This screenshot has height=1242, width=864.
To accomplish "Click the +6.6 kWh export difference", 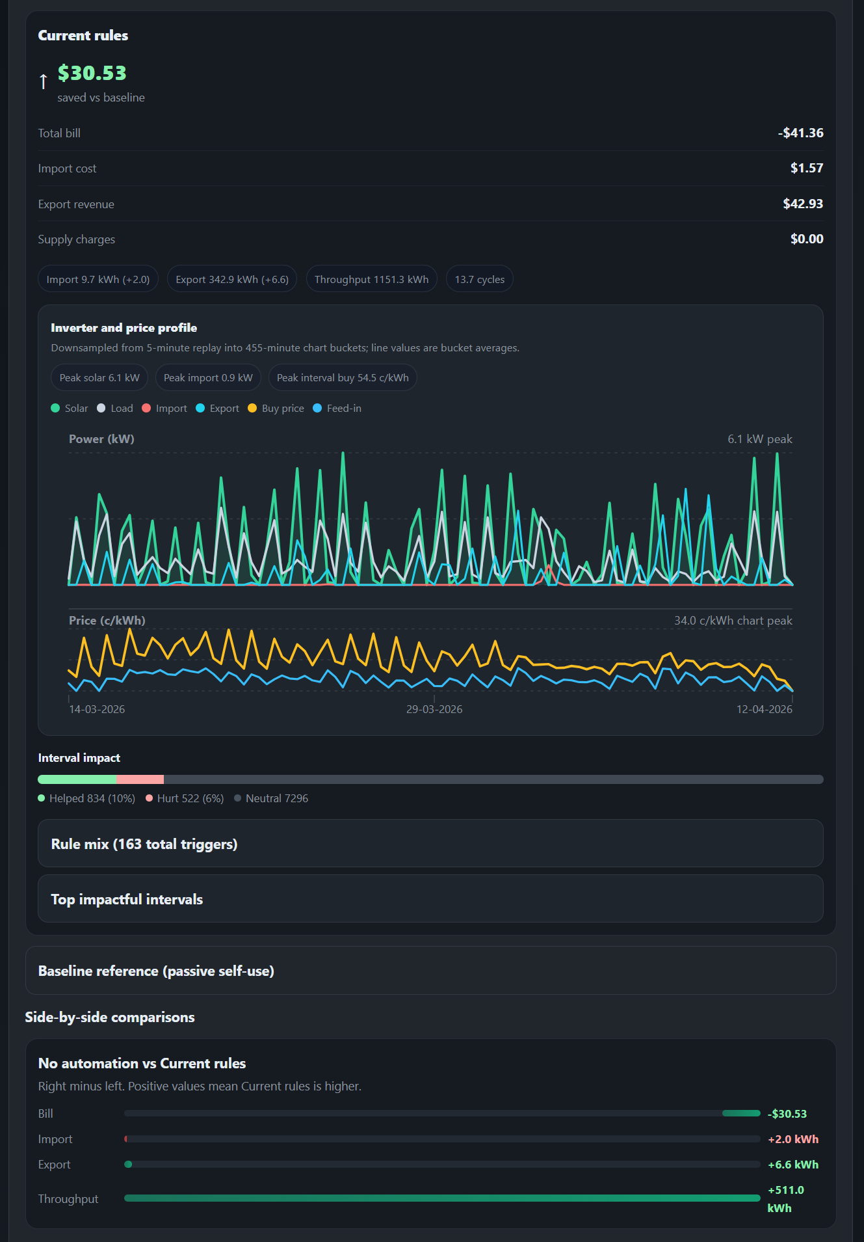I will (793, 1165).
